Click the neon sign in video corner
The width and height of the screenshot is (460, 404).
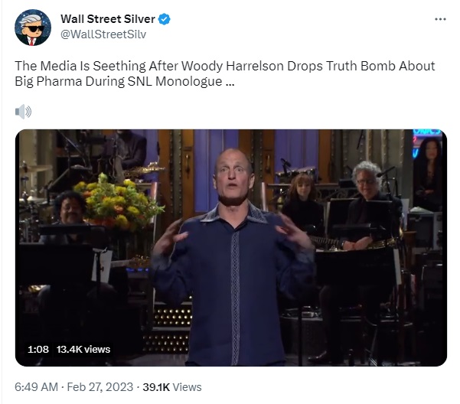426,142
